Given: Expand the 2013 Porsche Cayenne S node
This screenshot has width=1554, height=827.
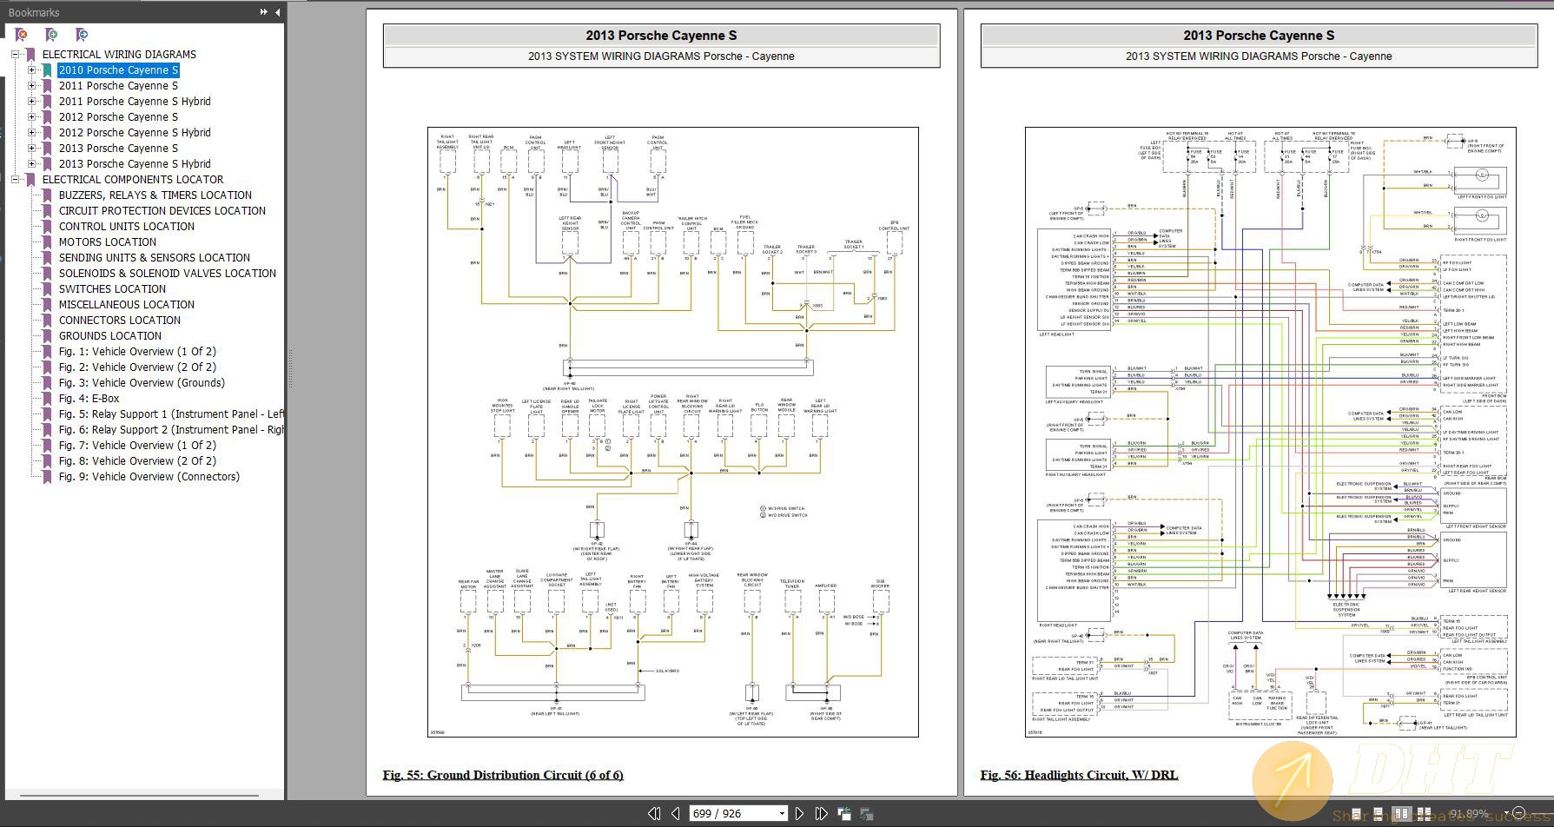Looking at the screenshot, I should pos(31,148).
